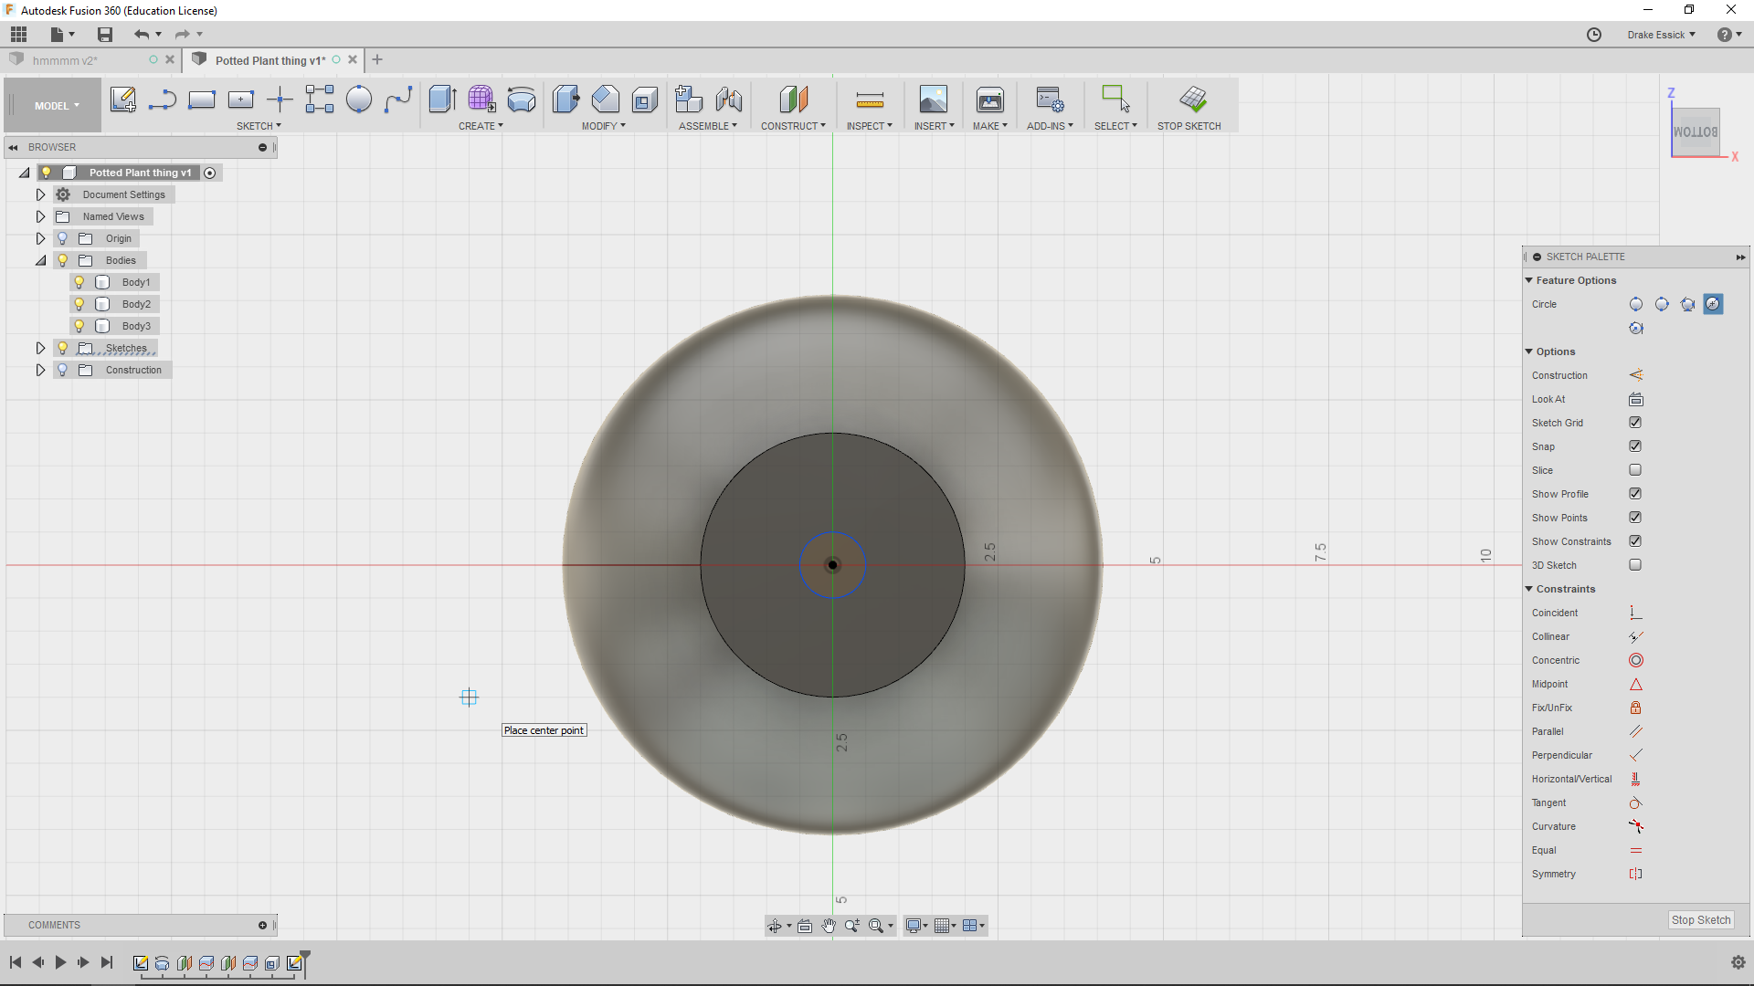Viewport: 1754px width, 986px height.
Task: Jump to the timeline end
Action: tap(107, 962)
